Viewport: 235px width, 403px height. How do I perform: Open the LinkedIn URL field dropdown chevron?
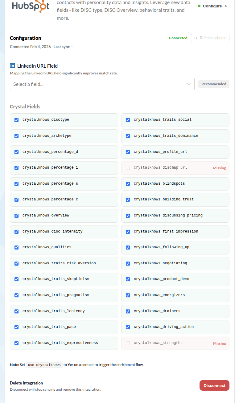[x=189, y=84]
